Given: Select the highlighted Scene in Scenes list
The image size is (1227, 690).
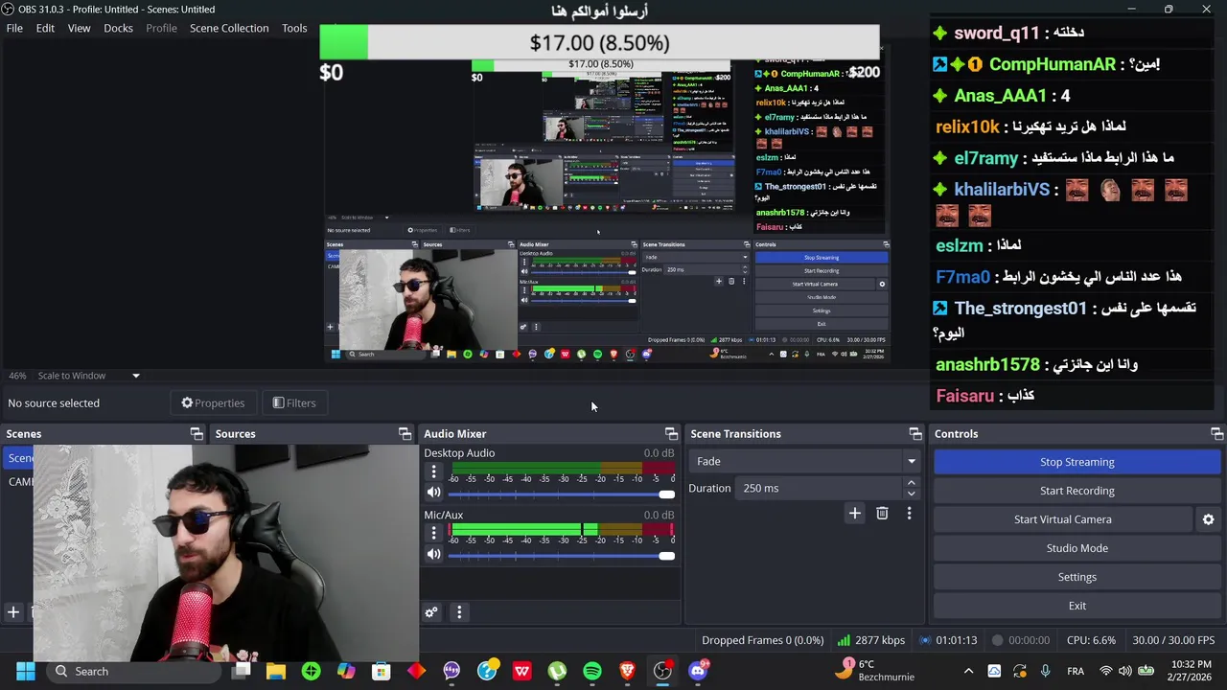Looking at the screenshot, I should (19, 458).
